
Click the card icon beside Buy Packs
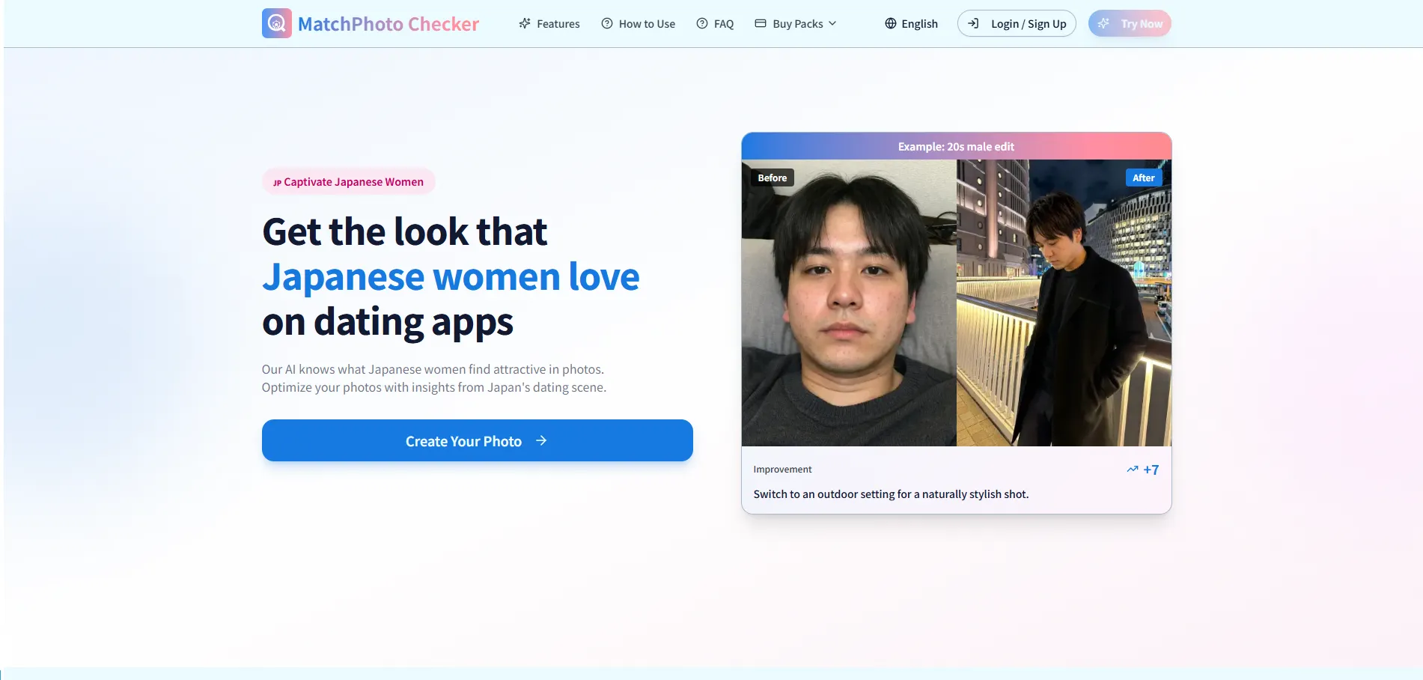pos(761,23)
